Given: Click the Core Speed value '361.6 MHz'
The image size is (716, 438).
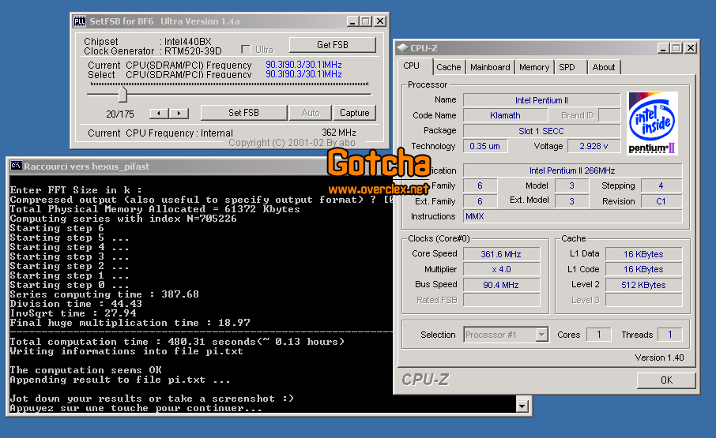Looking at the screenshot, I should click(501, 254).
